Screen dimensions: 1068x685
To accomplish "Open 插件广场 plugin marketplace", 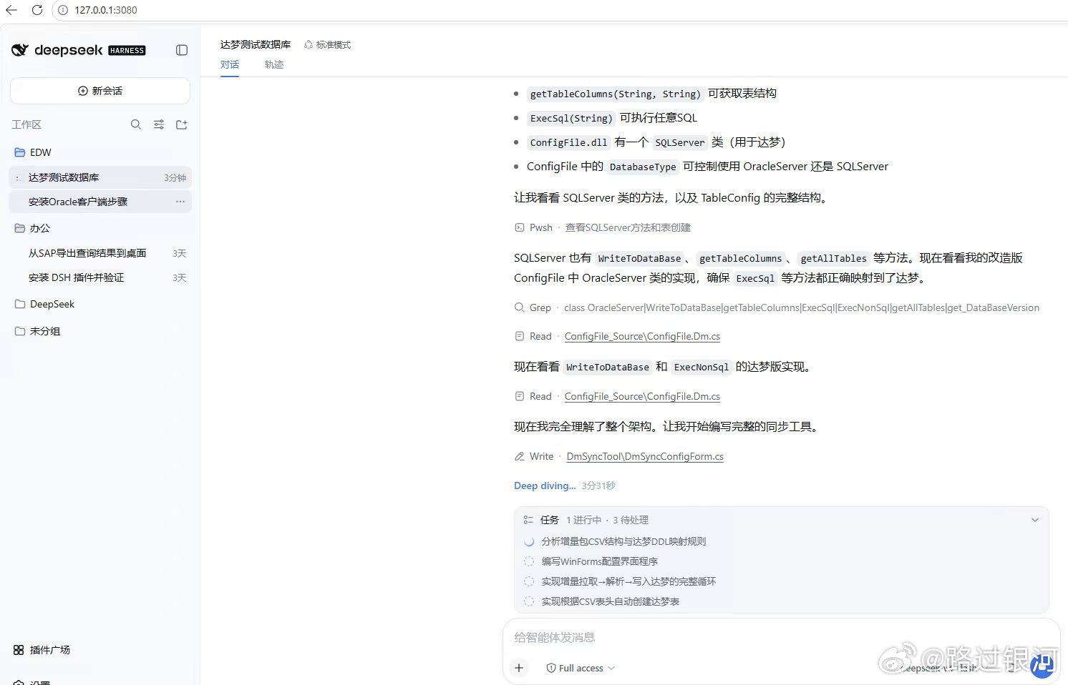I will [x=42, y=650].
